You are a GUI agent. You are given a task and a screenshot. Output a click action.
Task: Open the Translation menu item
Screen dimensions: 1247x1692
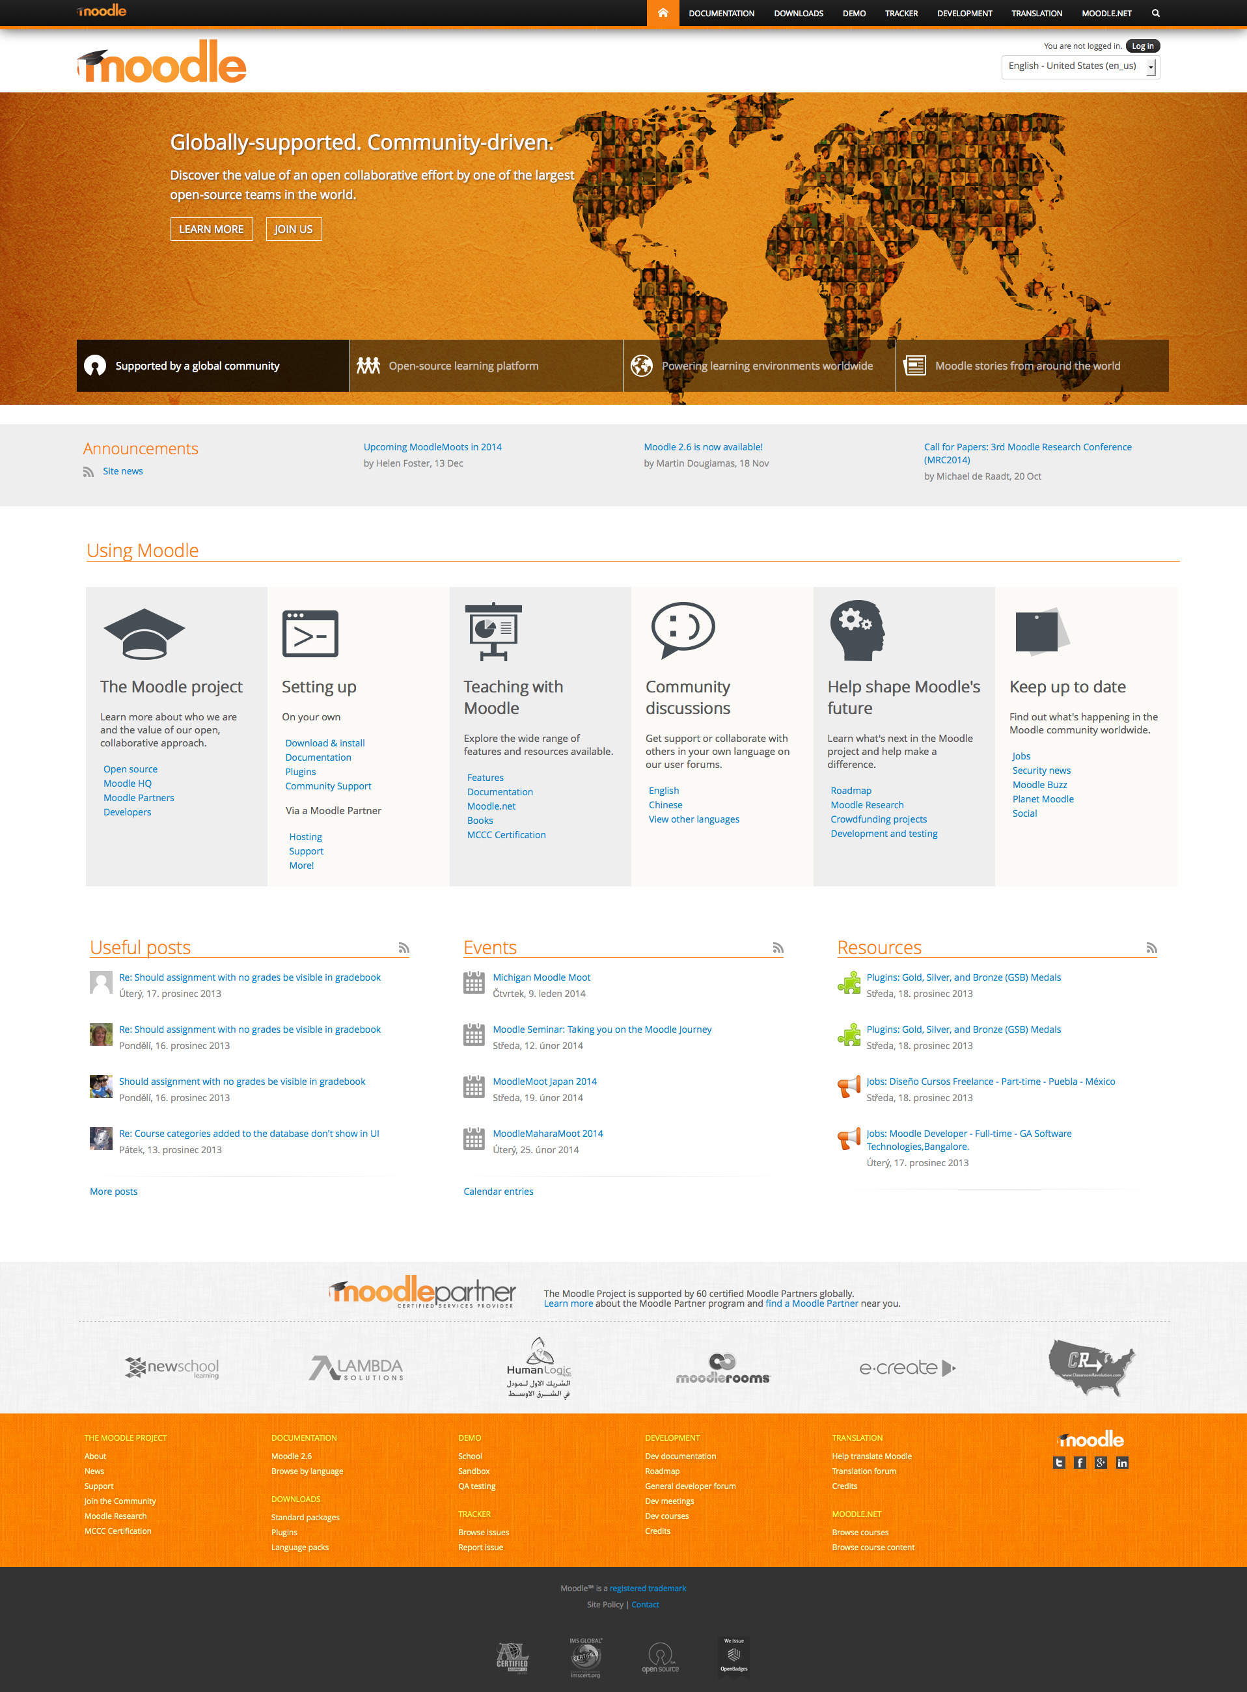[x=1036, y=14]
